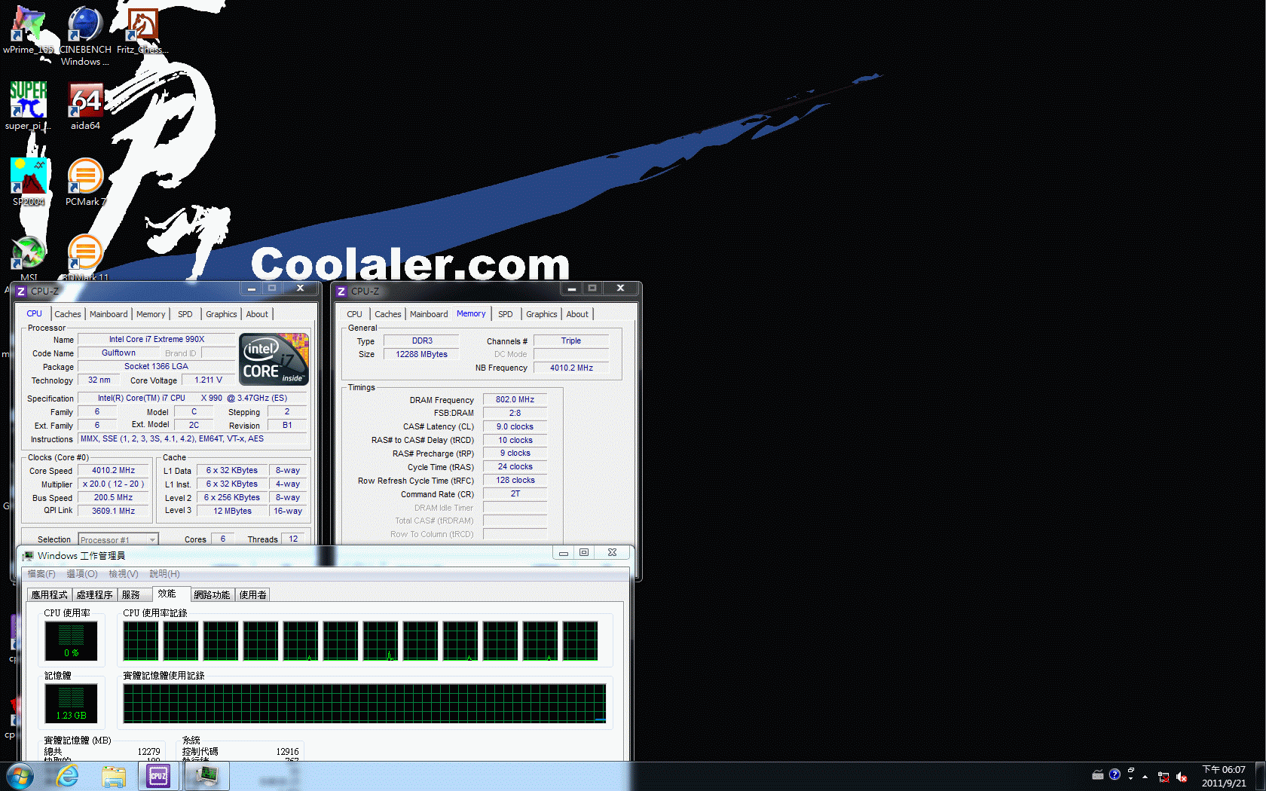Viewport: 1266px width, 791px height.
Task: Open Internet Explorer from taskbar
Action: tap(67, 776)
